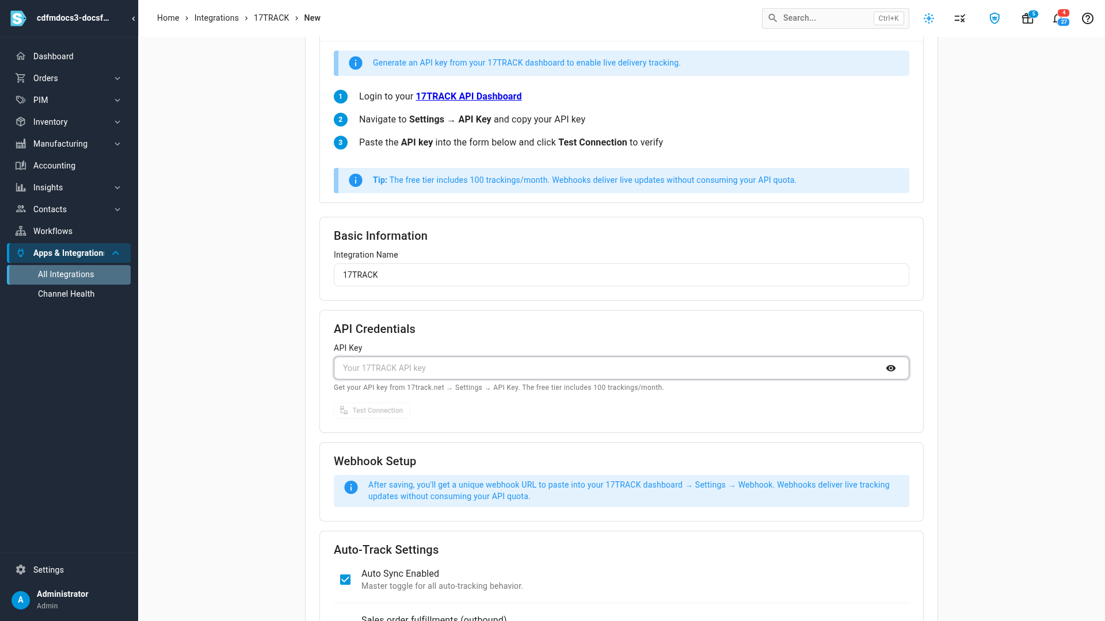Screen dimensions: 1105x621
Task: Click the Integration Name field
Action: point(622,275)
